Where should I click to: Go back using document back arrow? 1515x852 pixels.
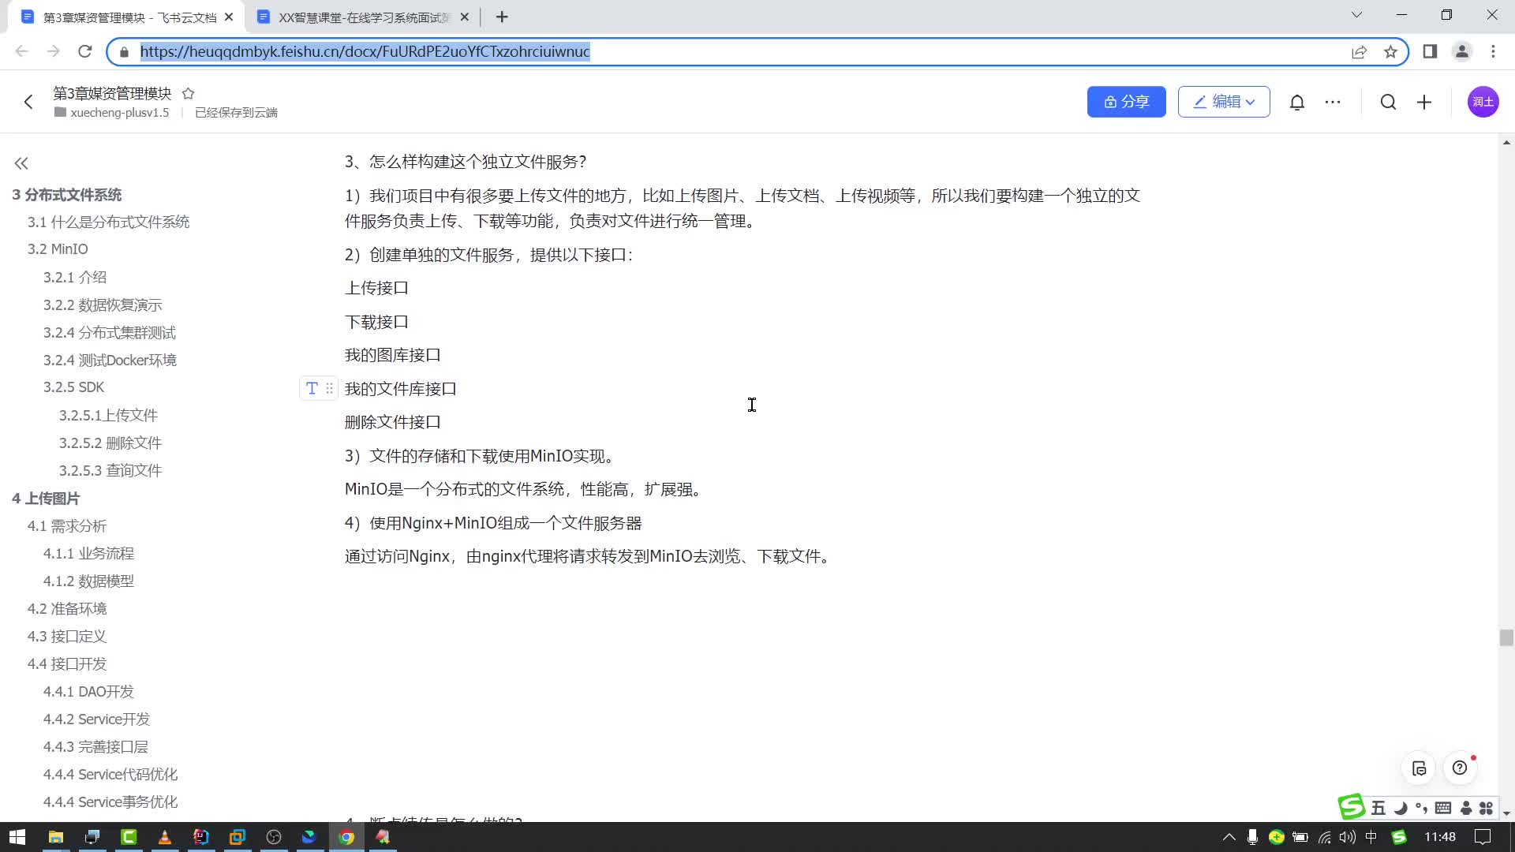tap(28, 102)
